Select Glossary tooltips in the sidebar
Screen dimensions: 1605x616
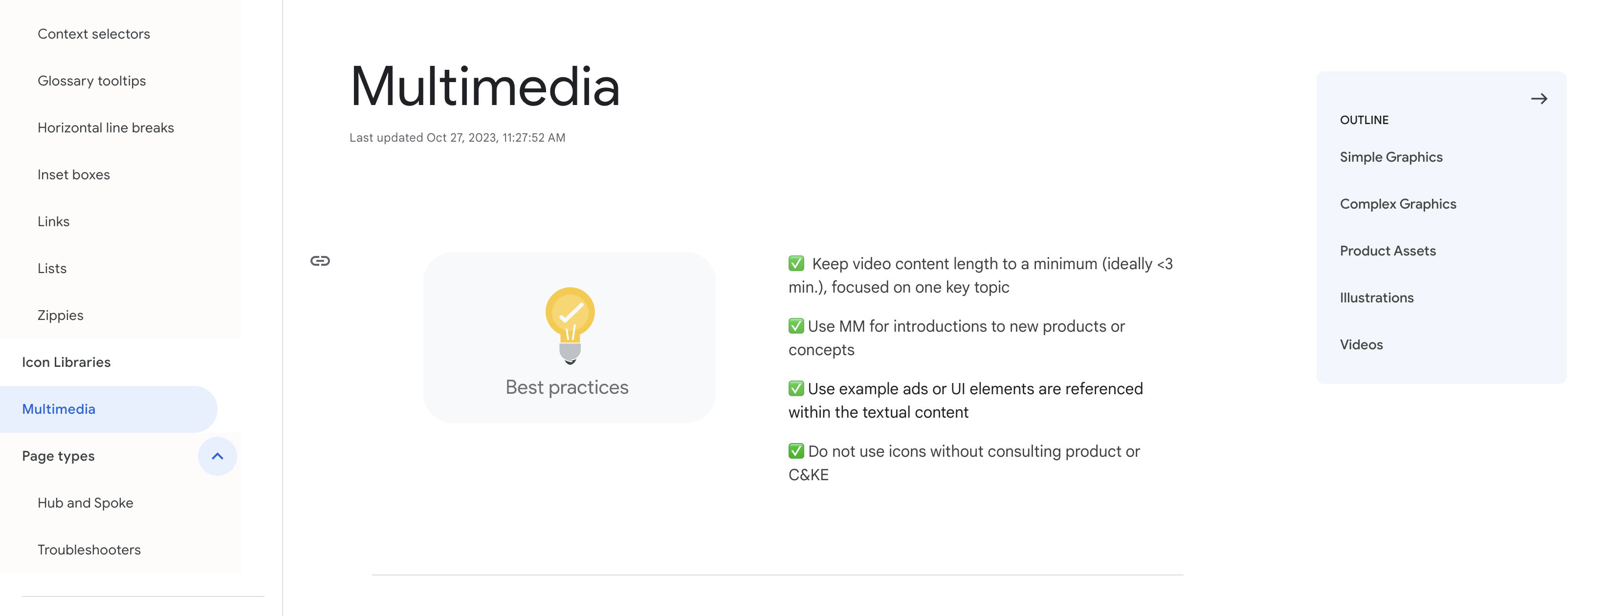tap(91, 81)
